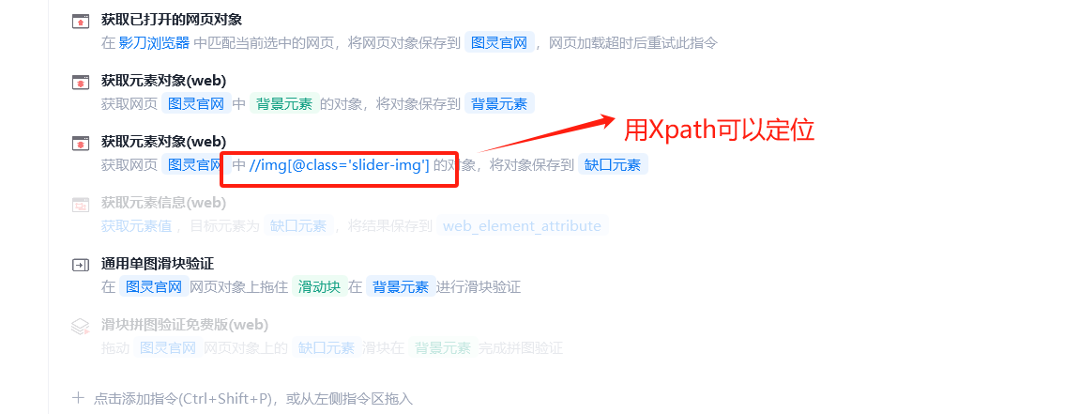Select the 通用单图滑块验证 step title

click(x=158, y=264)
